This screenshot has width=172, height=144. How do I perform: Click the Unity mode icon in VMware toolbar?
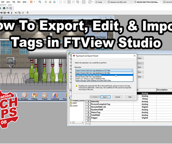coord(73,2)
